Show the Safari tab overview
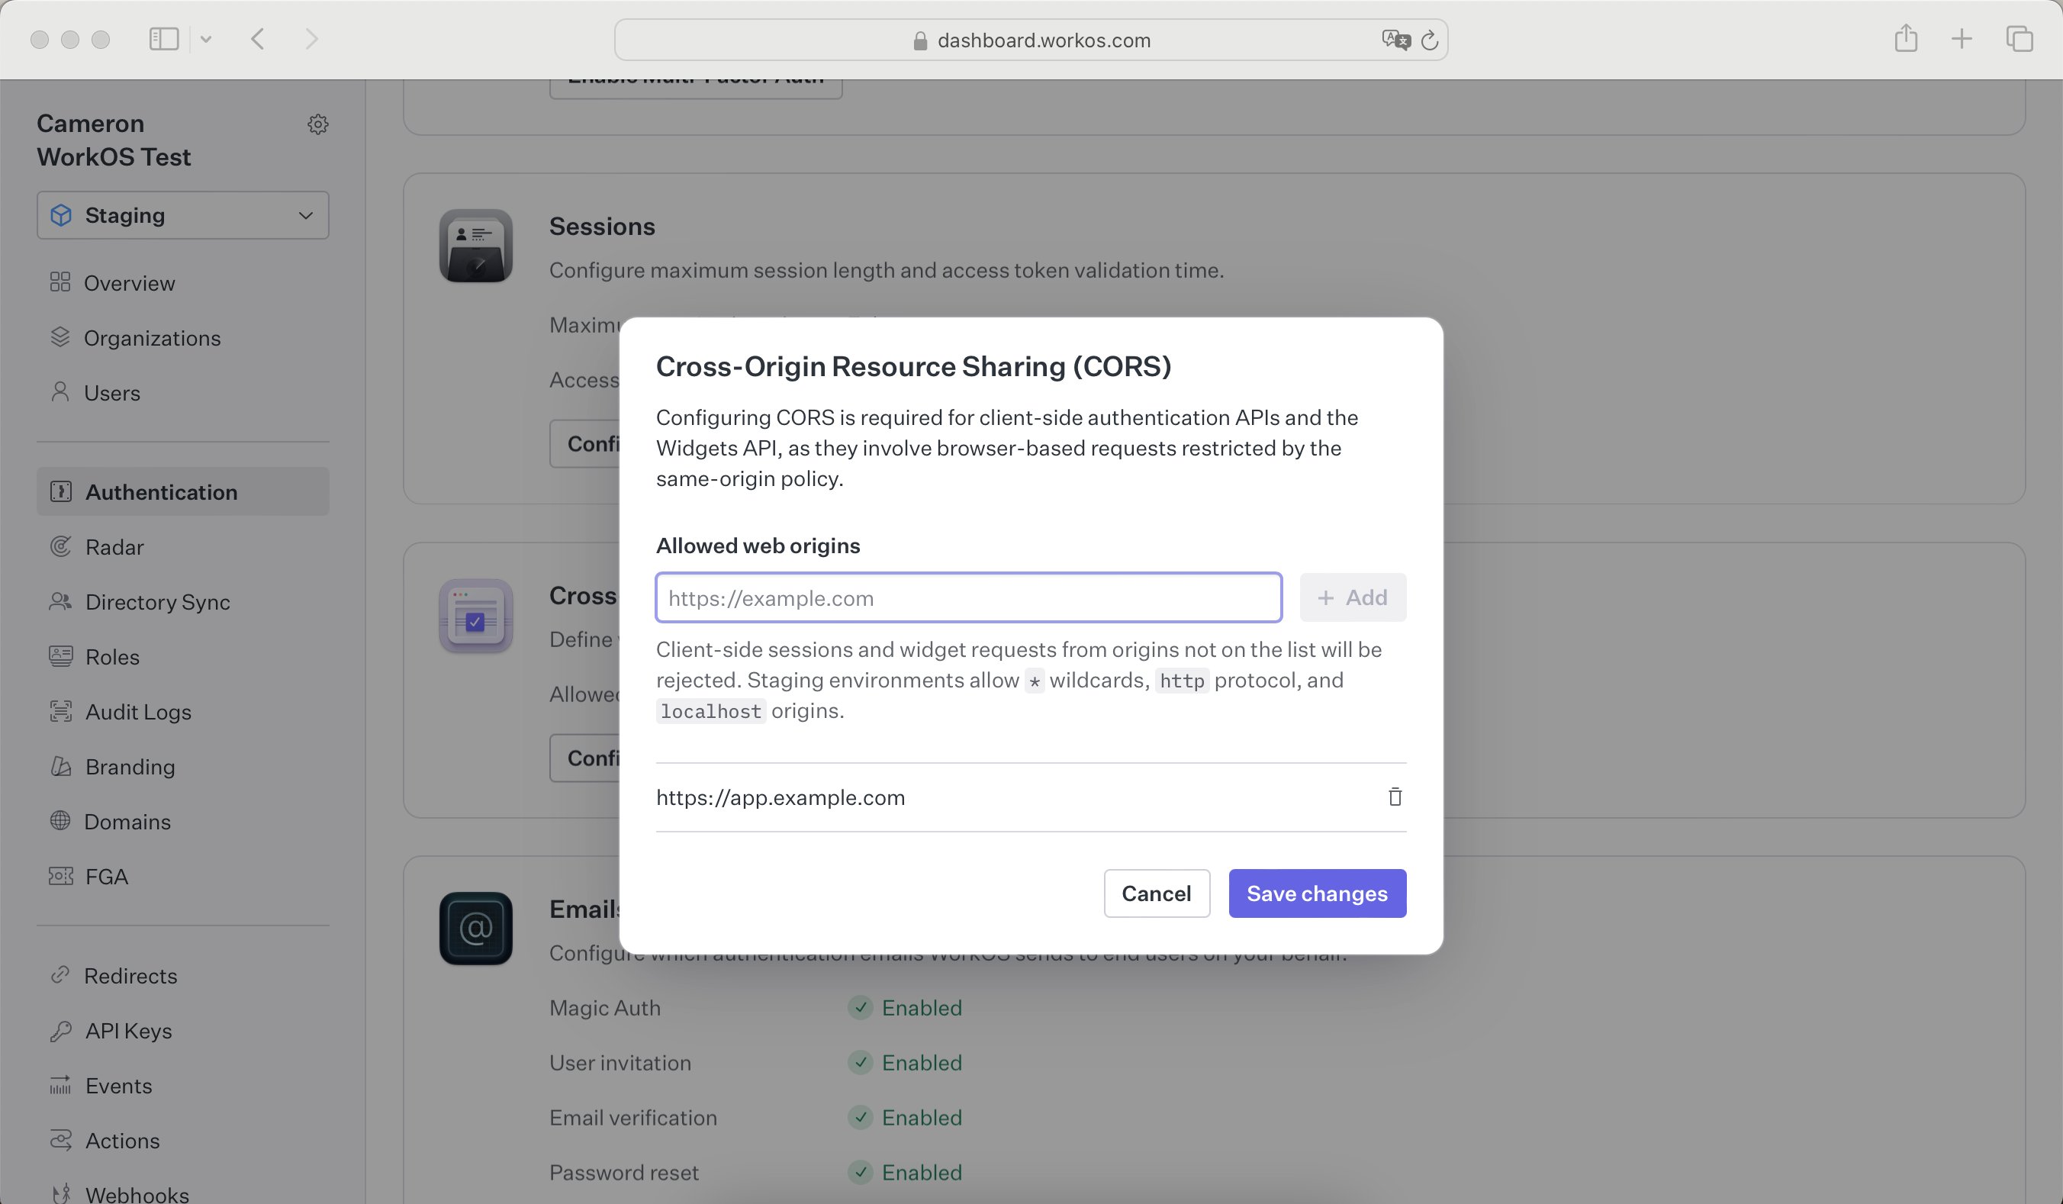Image resolution: width=2063 pixels, height=1204 pixels. [x=2019, y=38]
